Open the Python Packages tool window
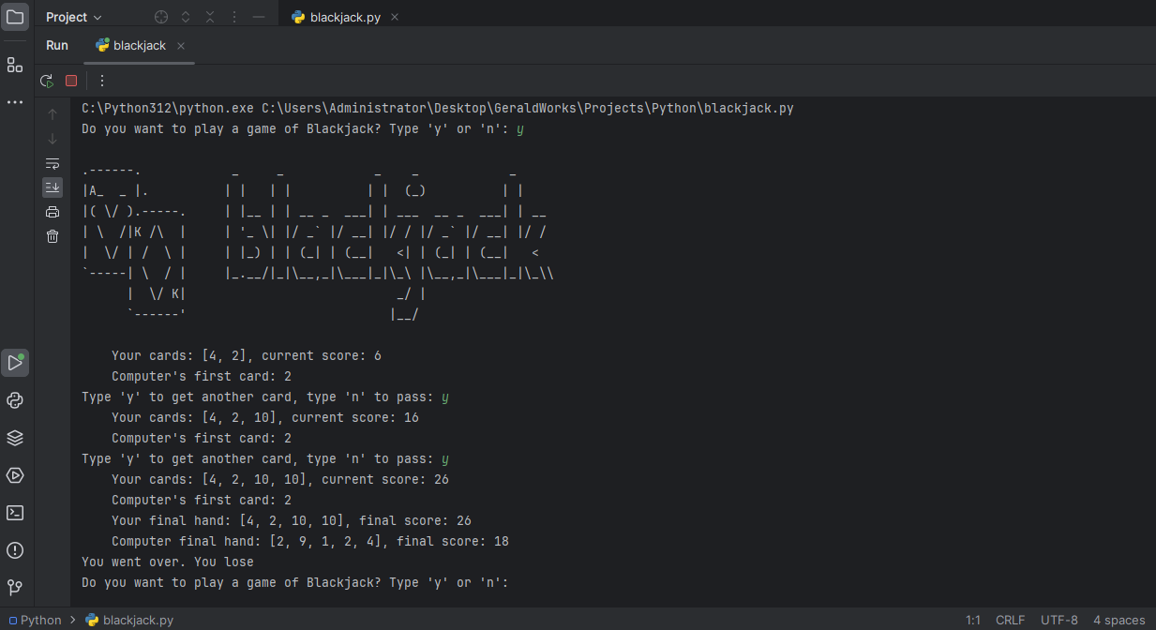1156x630 pixels. tap(15, 438)
